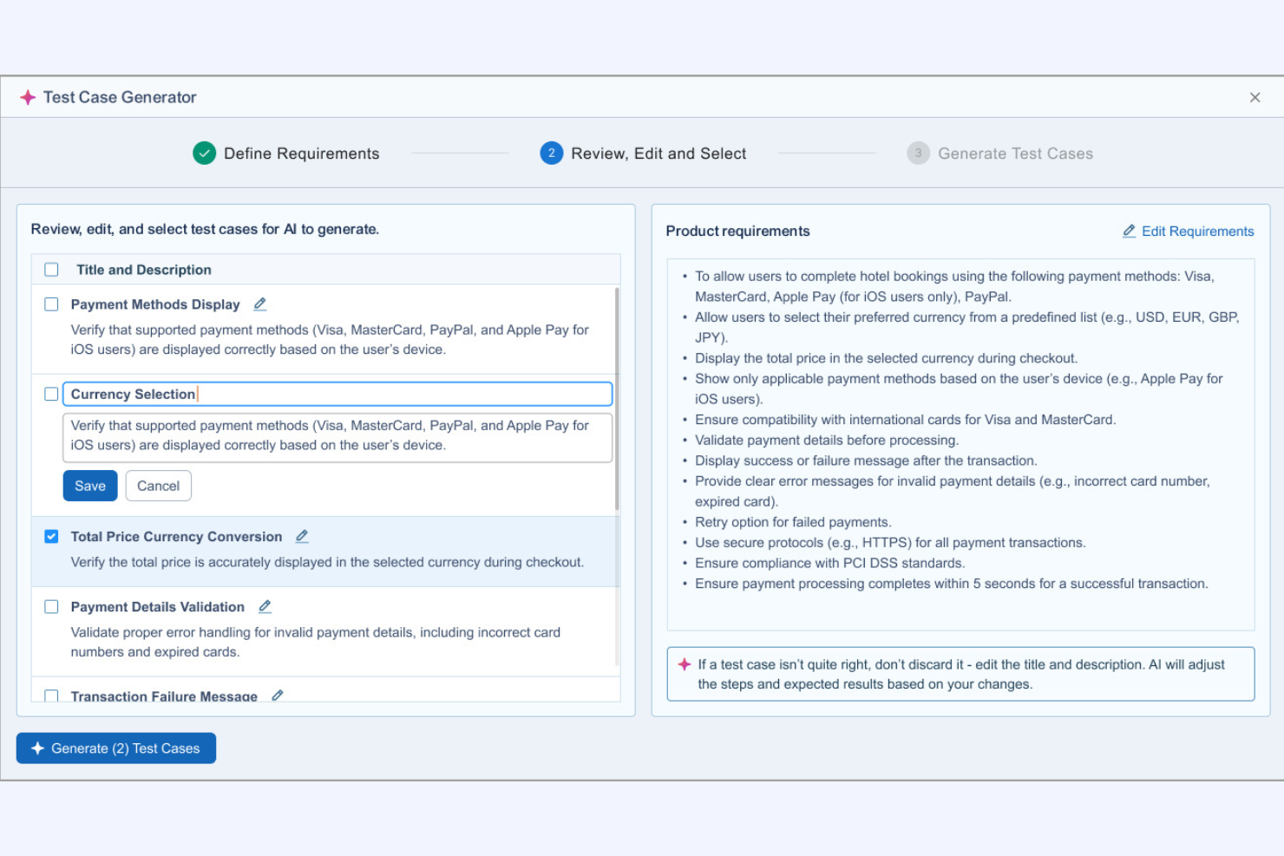Edit the Payment Methods Display title
The width and height of the screenshot is (1284, 856).
[259, 304]
